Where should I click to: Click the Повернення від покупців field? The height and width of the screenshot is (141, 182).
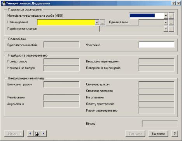tap(157, 68)
